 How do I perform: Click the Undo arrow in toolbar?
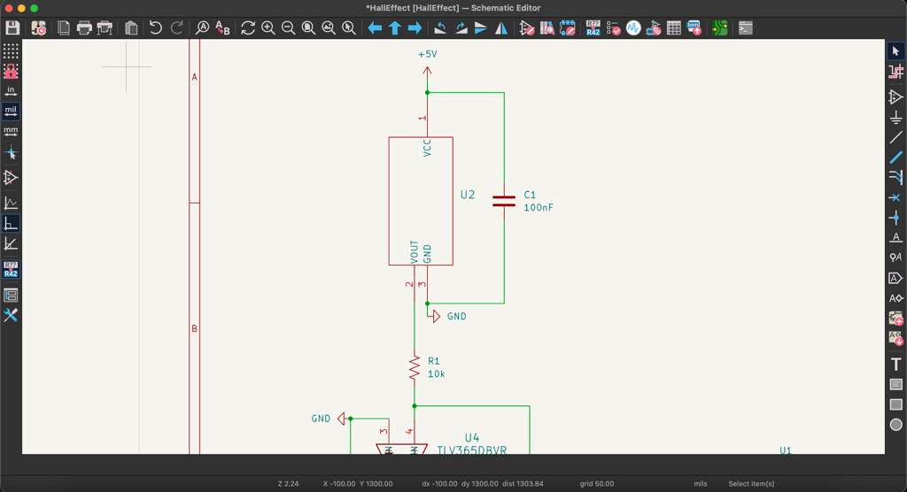(156, 28)
